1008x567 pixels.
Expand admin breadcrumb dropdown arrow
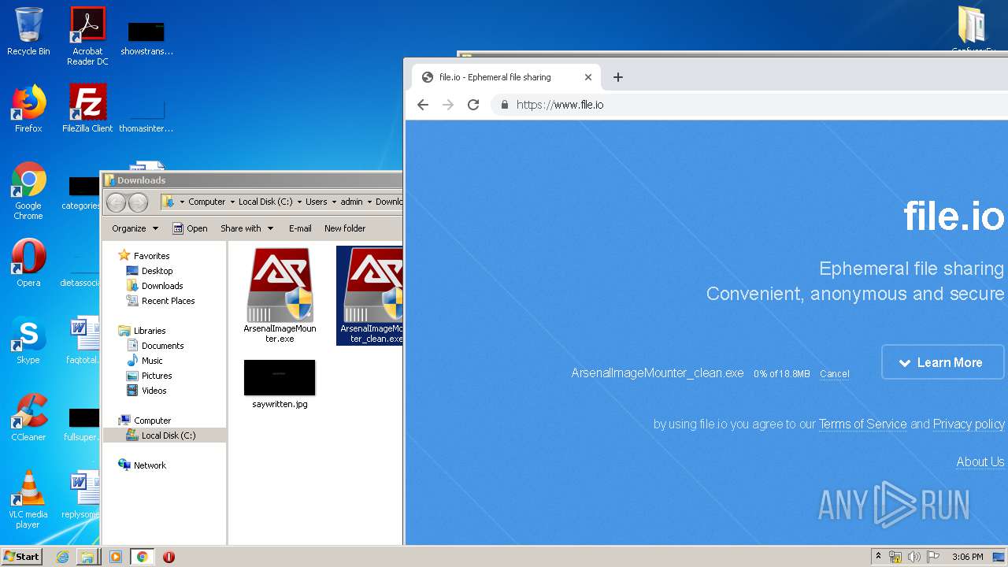click(x=369, y=202)
